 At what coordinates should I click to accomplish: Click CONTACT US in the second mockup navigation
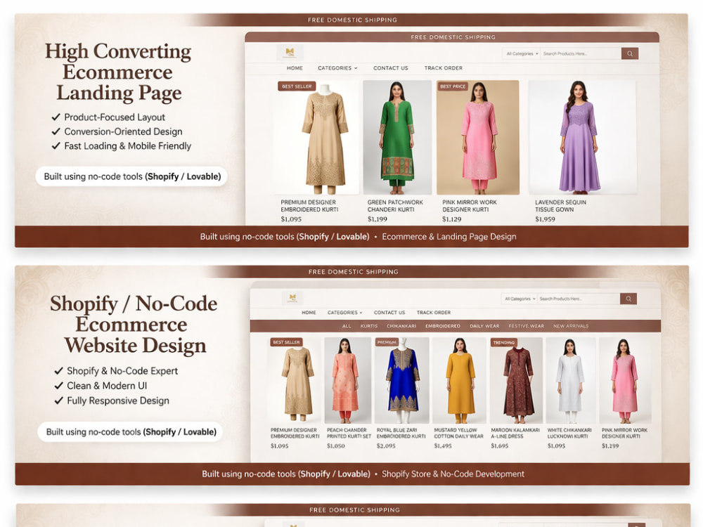[x=389, y=313]
